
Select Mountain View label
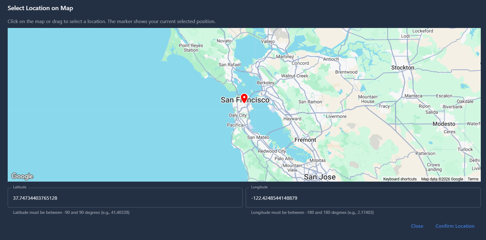click(292, 168)
